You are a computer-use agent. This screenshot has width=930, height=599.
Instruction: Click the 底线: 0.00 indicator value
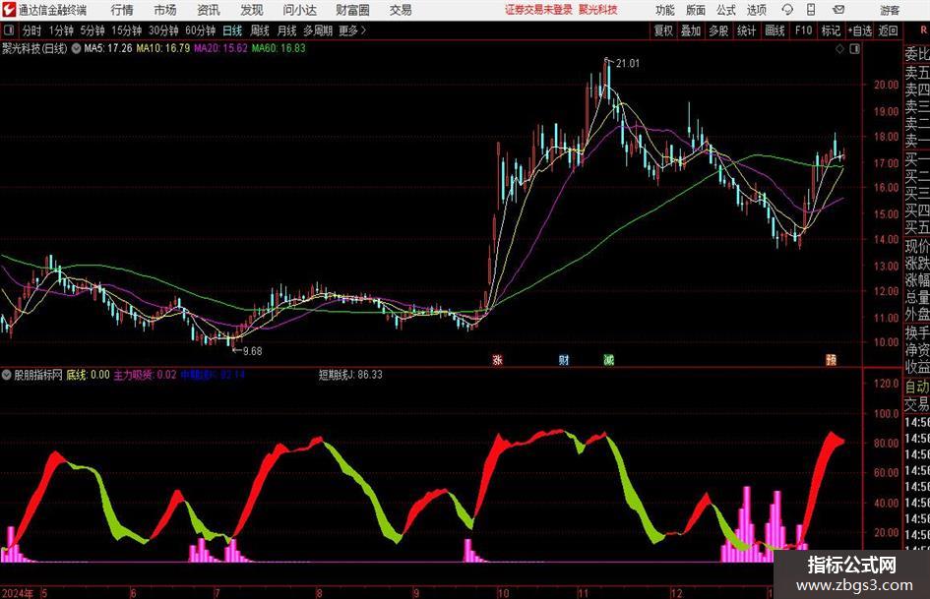point(88,375)
